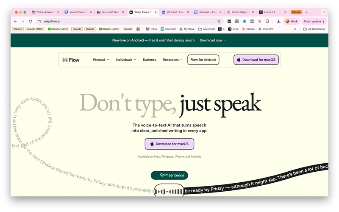This screenshot has height=212, width=339.
Task: Open the All Bookmarks folder
Action: point(314,29)
